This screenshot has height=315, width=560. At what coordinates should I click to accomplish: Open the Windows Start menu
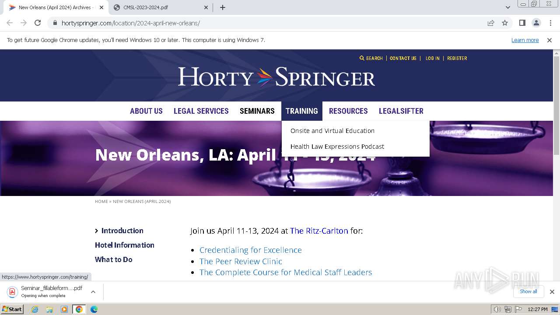tap(12, 309)
